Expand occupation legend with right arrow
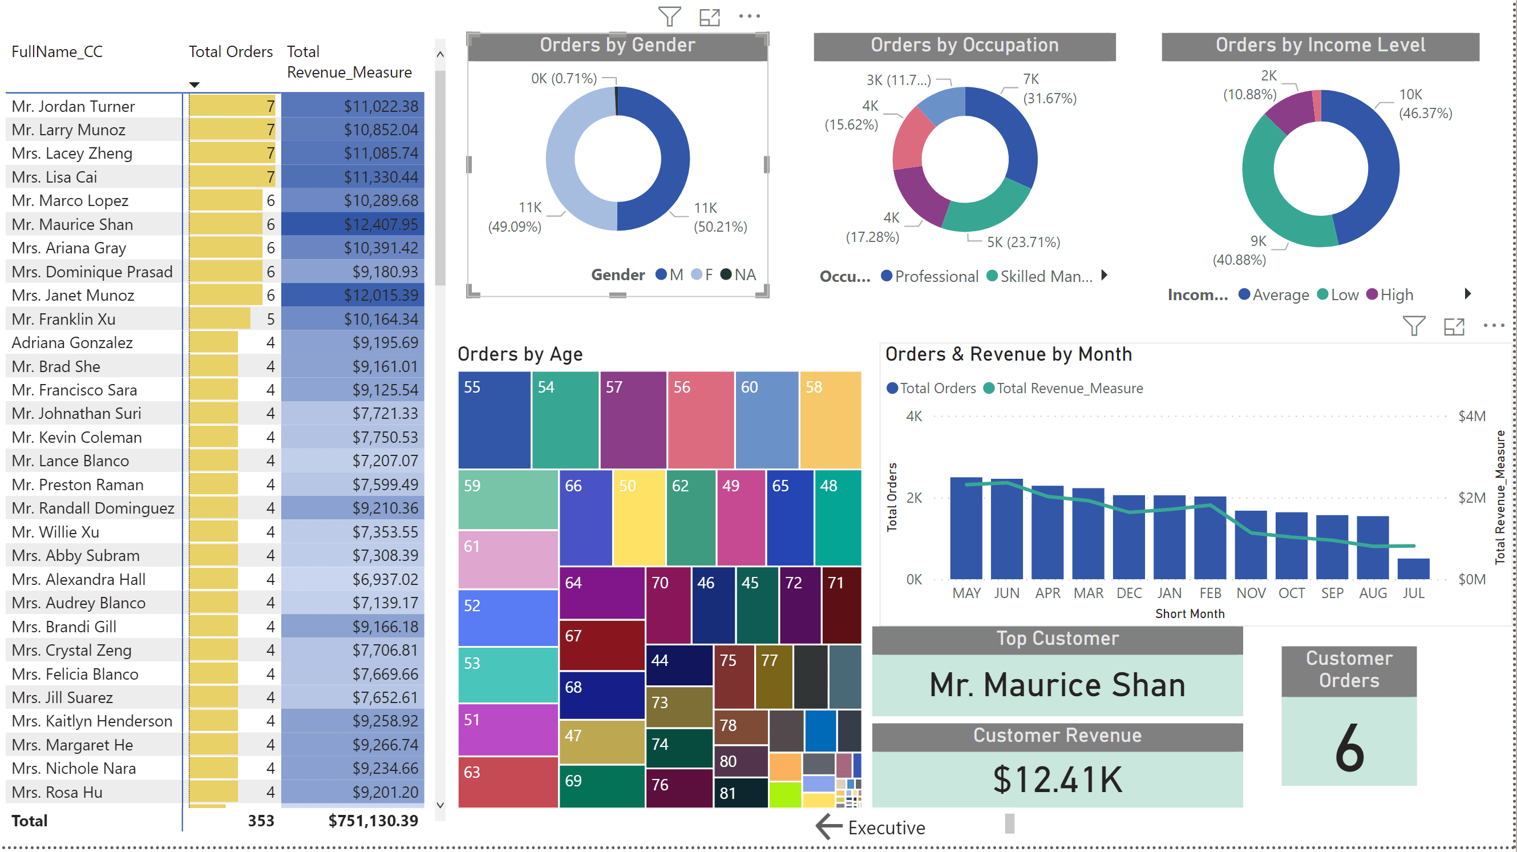The image size is (1517, 852). (1104, 275)
